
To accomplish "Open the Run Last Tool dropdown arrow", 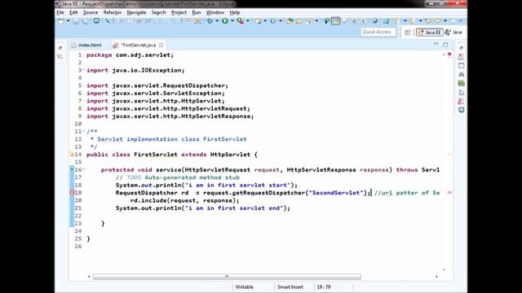I will 248,21.
